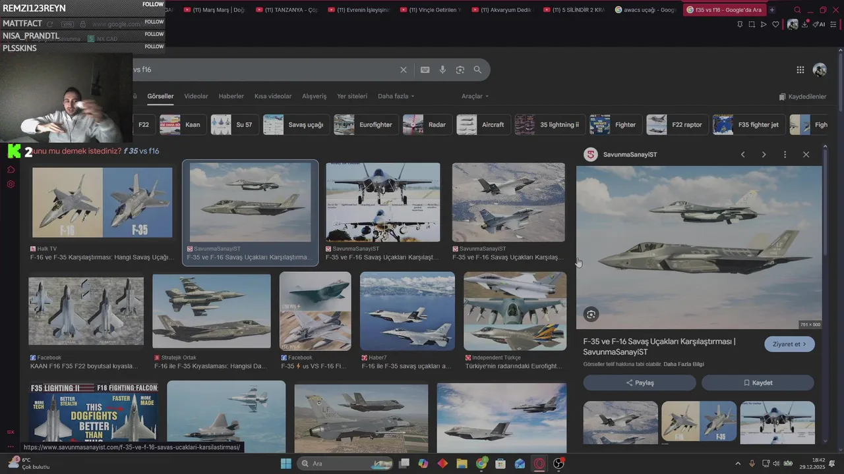Take a snapshot with the Opera toolbar icon
Screen dimensions: 844x474
[752, 24]
